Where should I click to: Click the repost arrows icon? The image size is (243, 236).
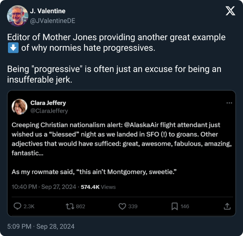(x=69, y=206)
